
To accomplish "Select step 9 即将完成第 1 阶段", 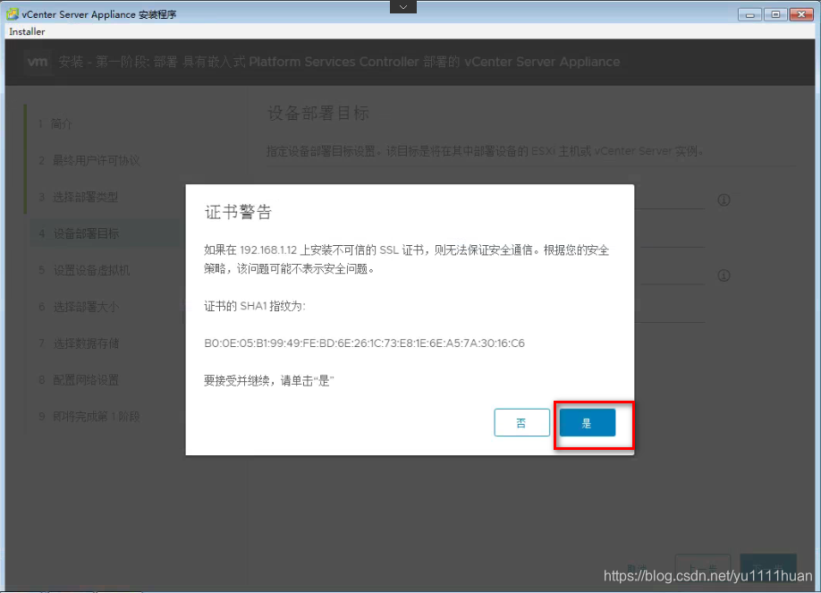I will 89,417.
